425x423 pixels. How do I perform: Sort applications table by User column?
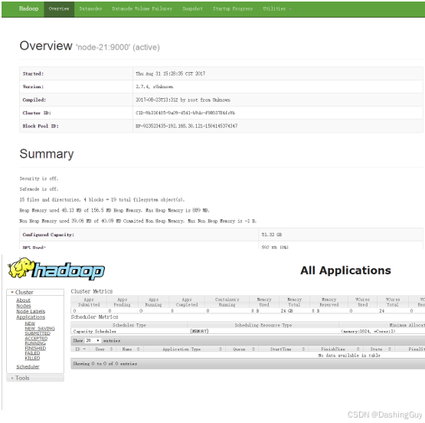pos(104,349)
